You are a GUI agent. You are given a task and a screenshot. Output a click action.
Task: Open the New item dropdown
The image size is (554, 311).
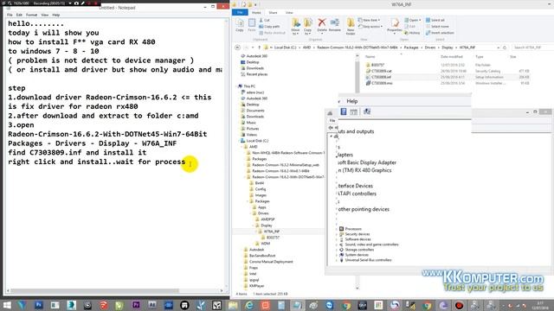(x=370, y=20)
